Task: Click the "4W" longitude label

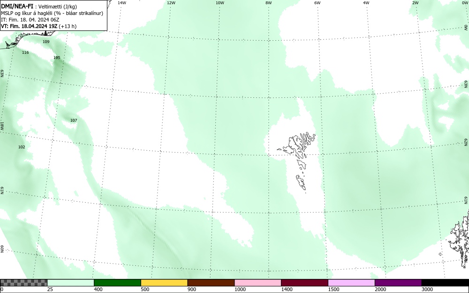Action: [366, 3]
